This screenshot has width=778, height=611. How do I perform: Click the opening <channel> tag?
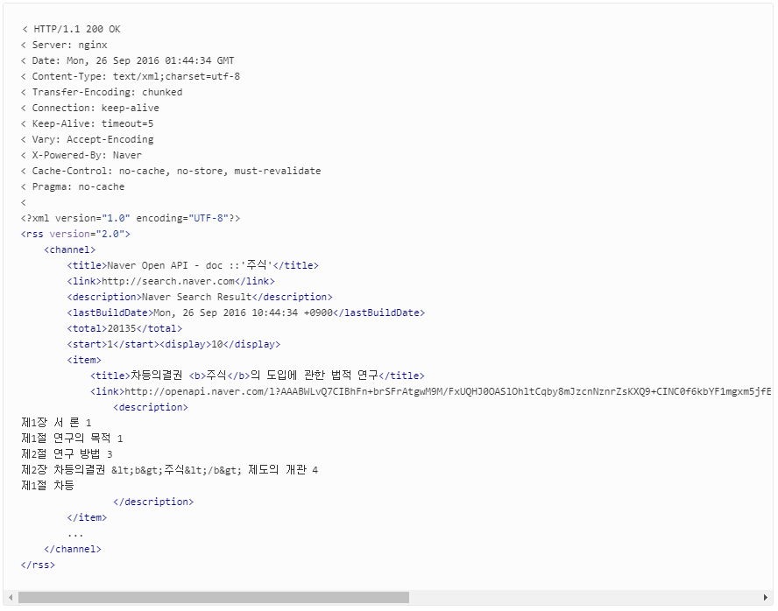coord(70,249)
